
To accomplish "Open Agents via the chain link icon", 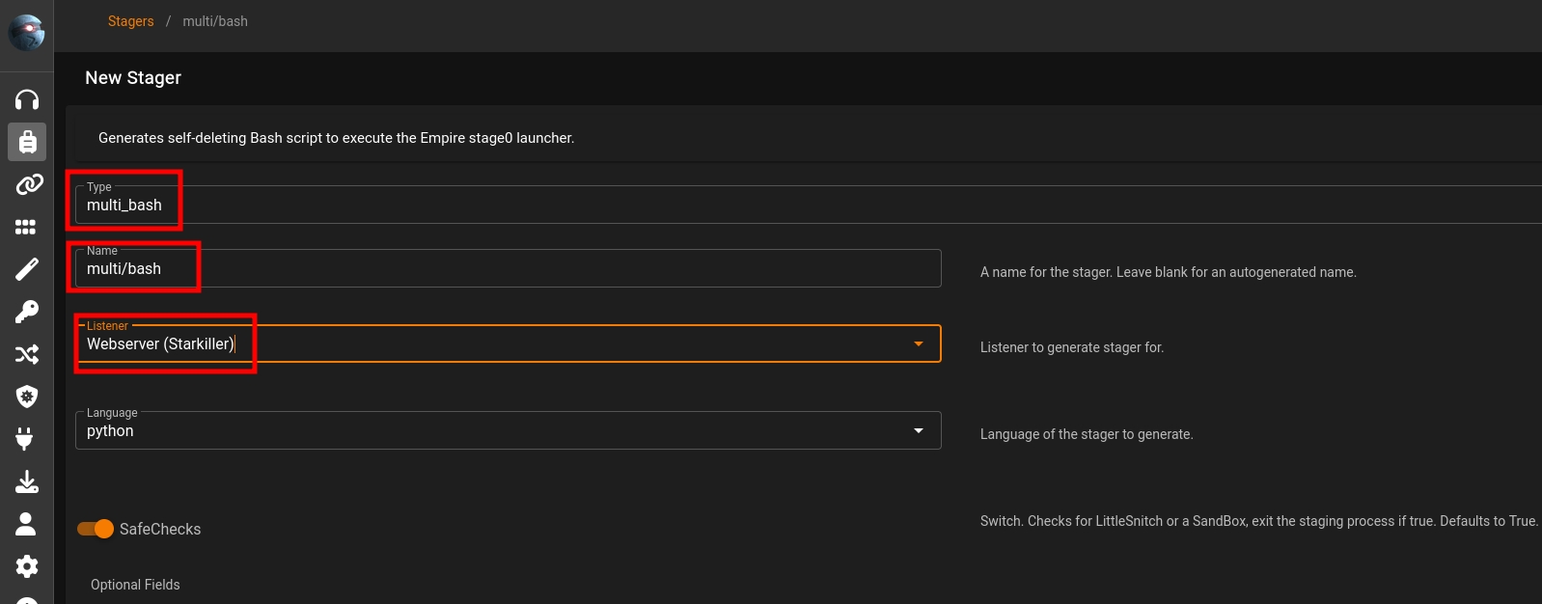I will click(x=27, y=184).
